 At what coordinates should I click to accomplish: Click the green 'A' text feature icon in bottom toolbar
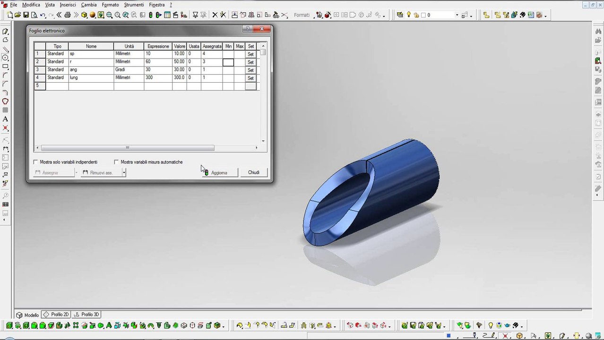(109, 325)
